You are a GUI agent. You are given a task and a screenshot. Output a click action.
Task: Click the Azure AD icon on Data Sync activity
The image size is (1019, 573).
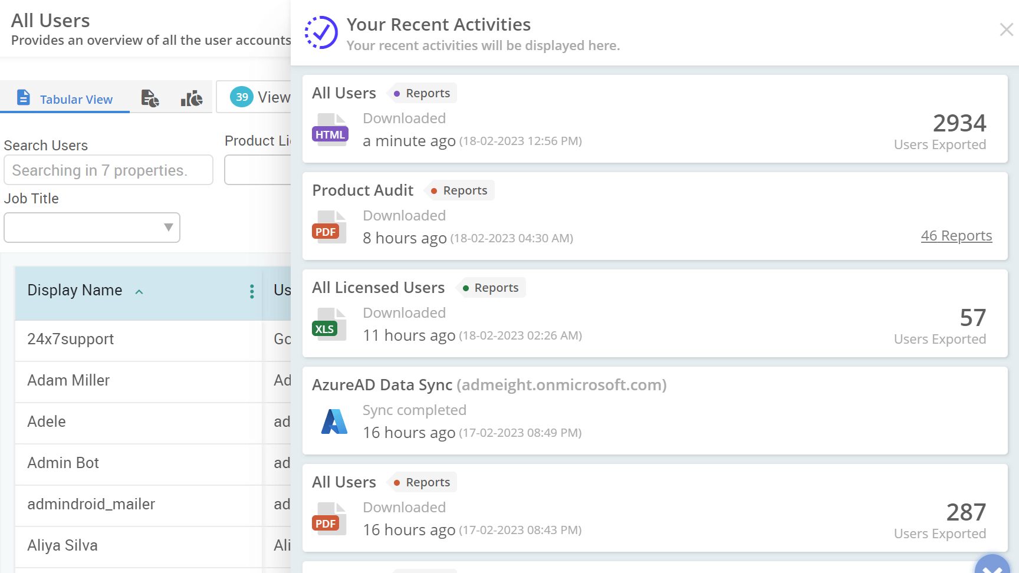point(334,421)
